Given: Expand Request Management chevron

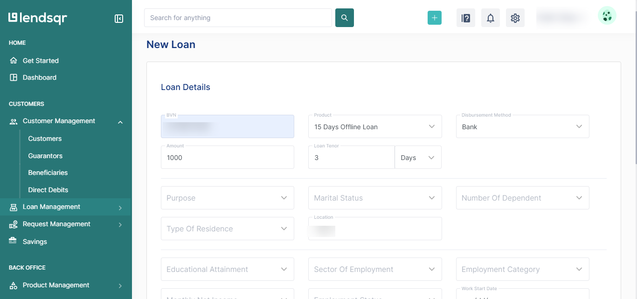Looking at the screenshot, I should [120, 225].
